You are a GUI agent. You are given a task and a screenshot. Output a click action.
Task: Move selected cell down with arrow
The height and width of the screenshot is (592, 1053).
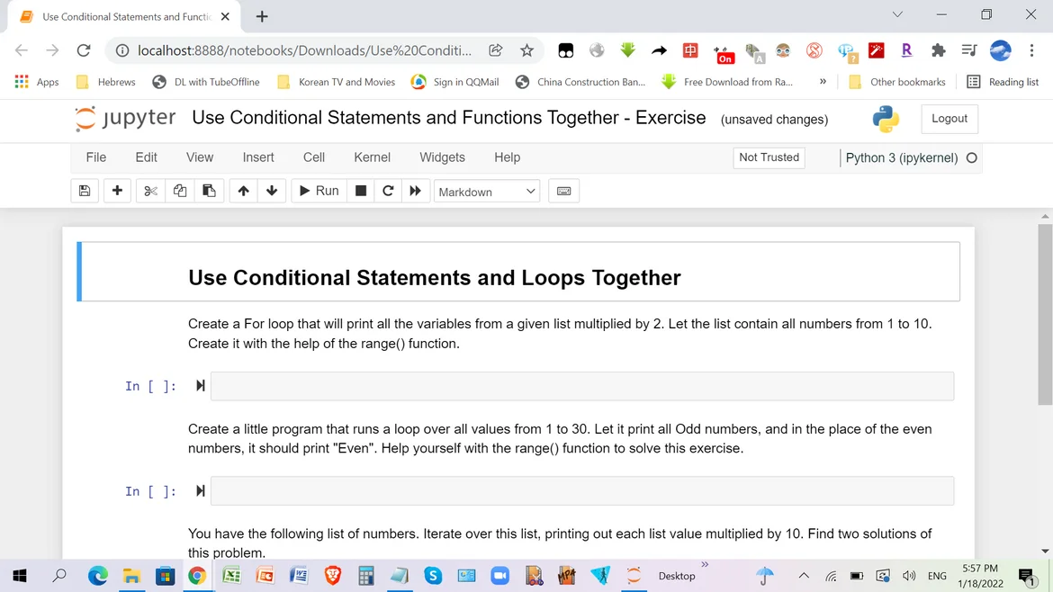pos(272,191)
